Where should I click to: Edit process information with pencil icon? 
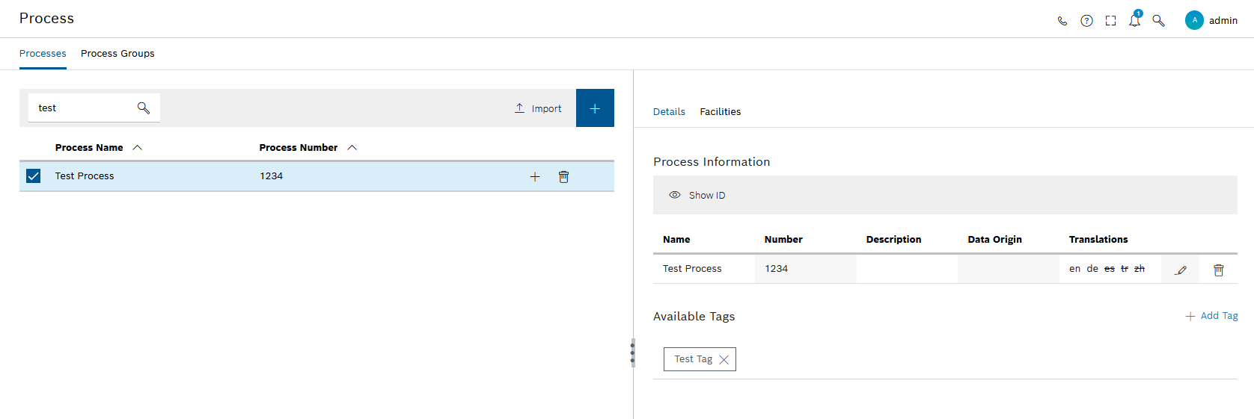(1181, 270)
